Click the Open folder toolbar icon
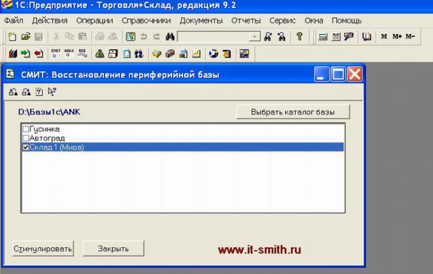This screenshot has height=274, width=433. point(25,36)
